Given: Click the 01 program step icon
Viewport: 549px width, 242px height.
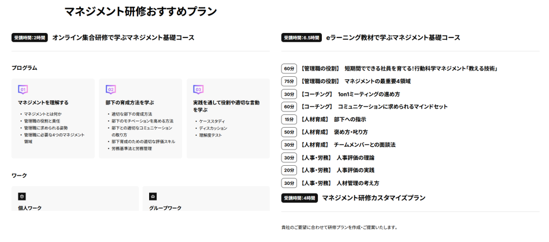Looking at the screenshot, I should (23, 90).
